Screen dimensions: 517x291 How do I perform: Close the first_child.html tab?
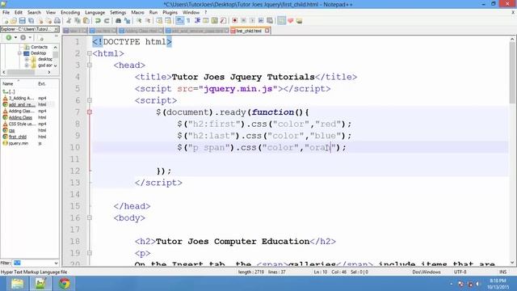tap(267, 31)
